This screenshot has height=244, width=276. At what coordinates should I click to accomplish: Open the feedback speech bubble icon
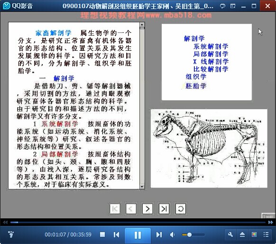pos(222,6)
